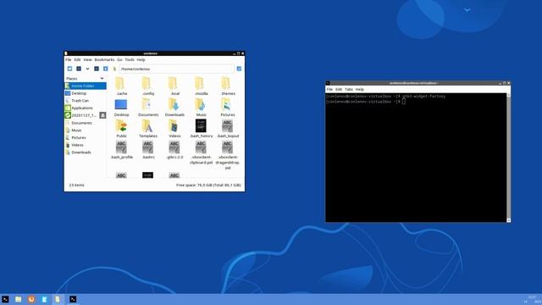
Task: Open View menu in file manager
Action: click(87, 60)
